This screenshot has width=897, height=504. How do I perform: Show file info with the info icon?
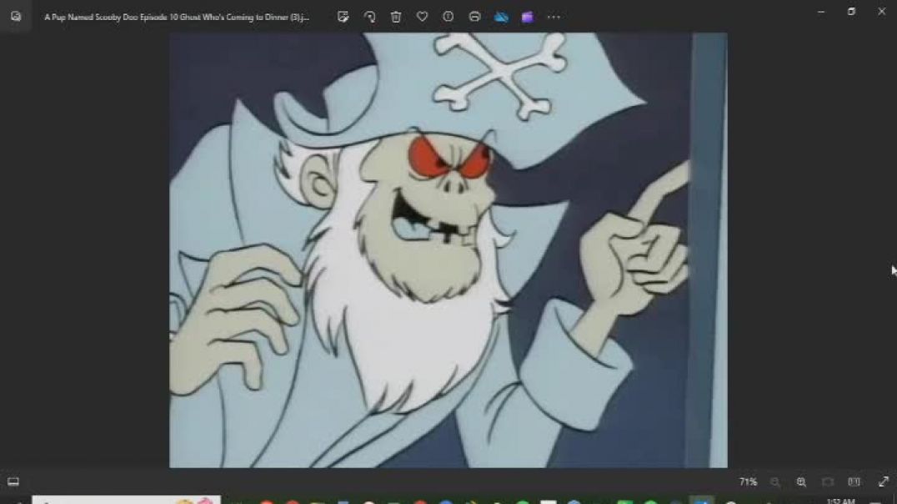point(448,17)
